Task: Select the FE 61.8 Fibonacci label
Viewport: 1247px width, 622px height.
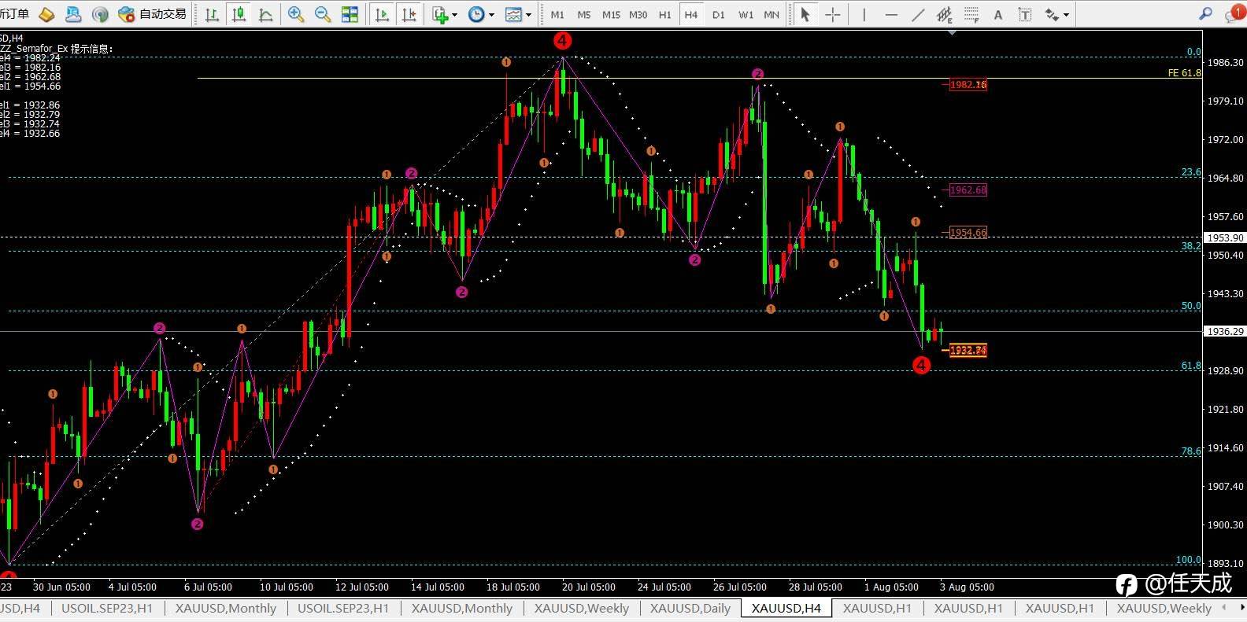Action: click(1184, 73)
